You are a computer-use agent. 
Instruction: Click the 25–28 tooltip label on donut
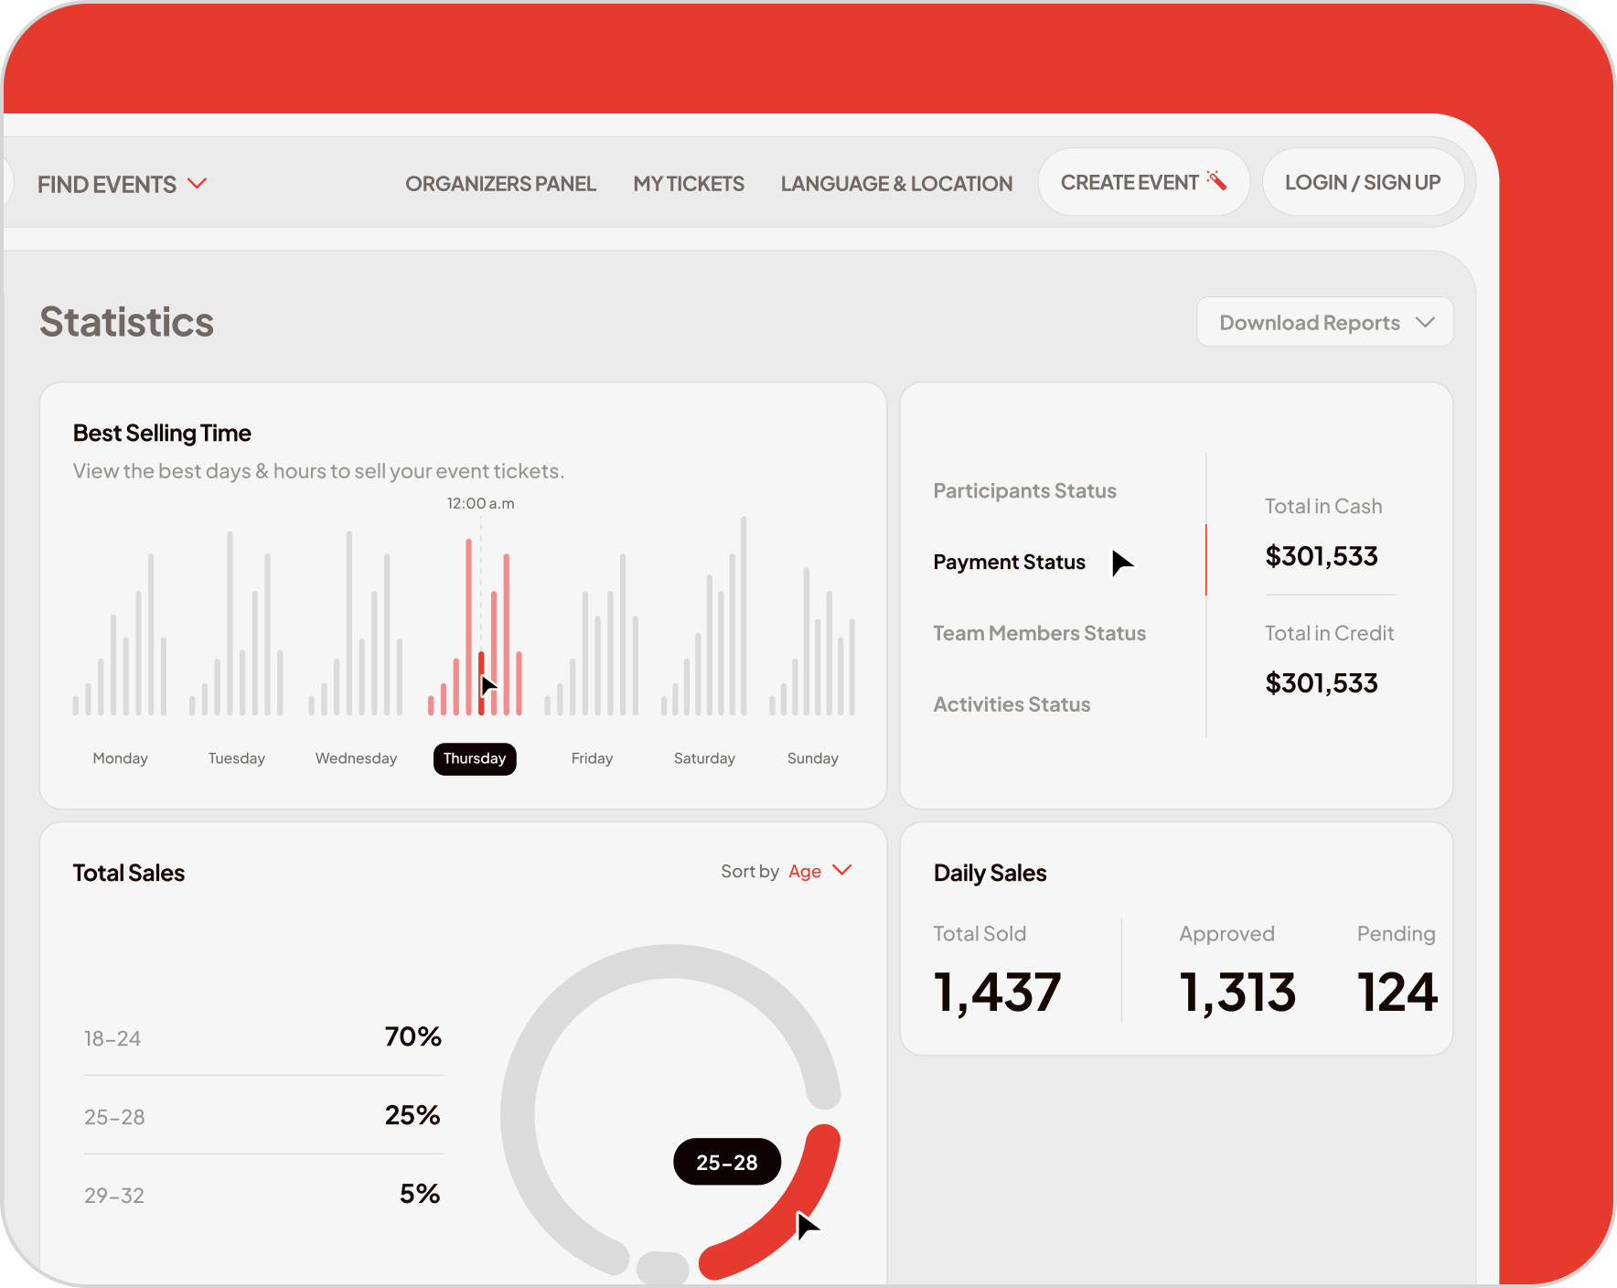726,1163
